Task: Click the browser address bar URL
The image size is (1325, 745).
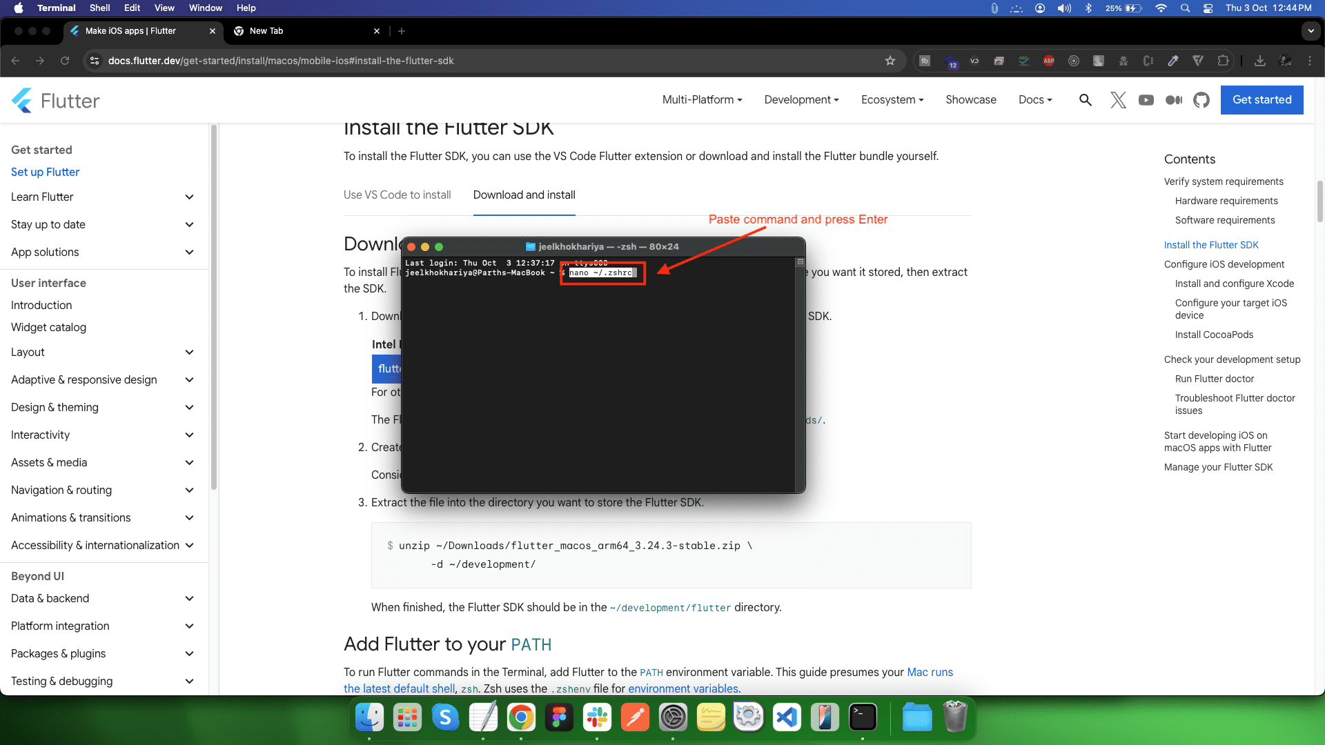Action: (x=281, y=61)
